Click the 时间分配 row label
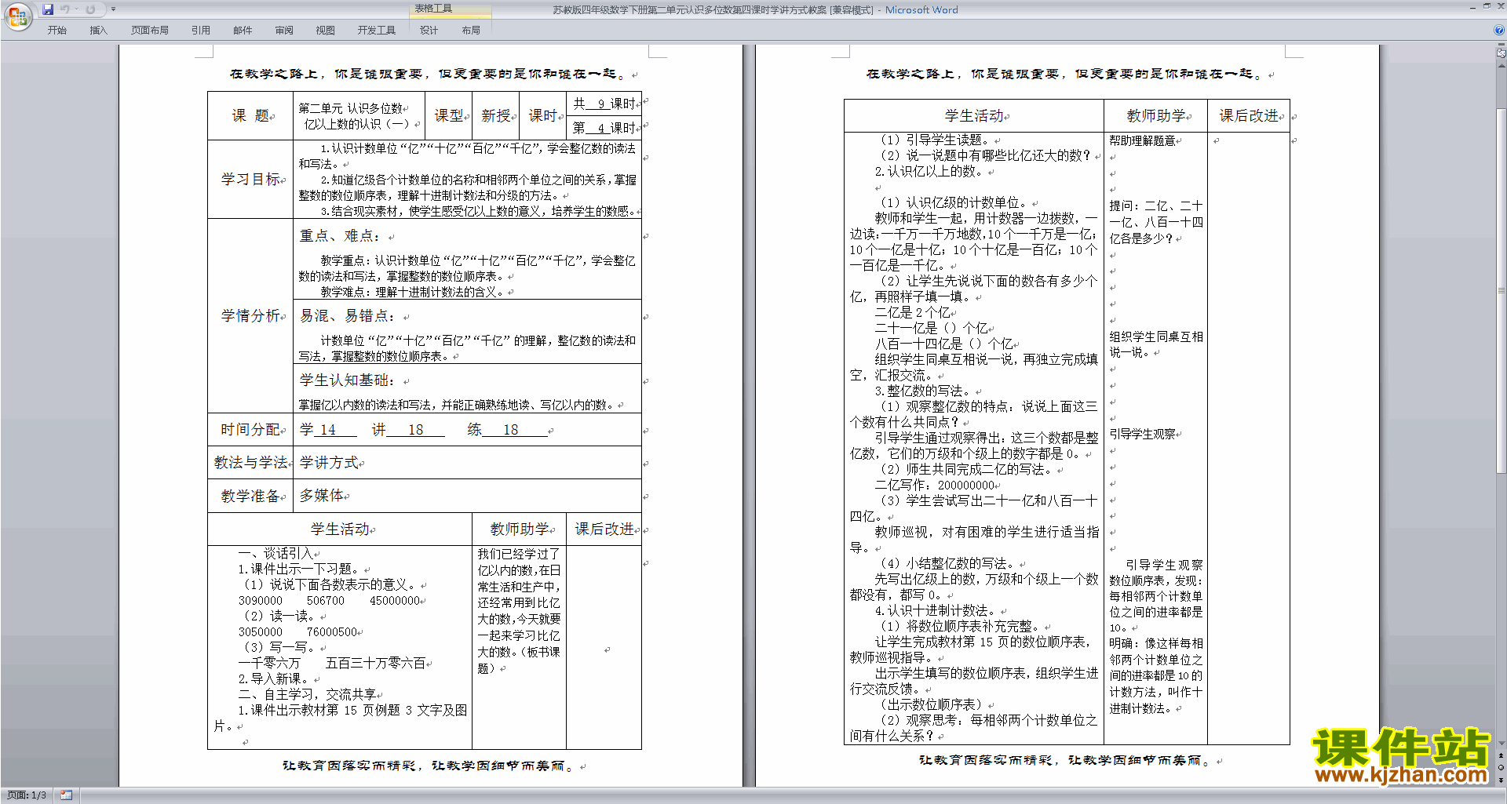Viewport: 1507px width, 804px height. point(251,430)
